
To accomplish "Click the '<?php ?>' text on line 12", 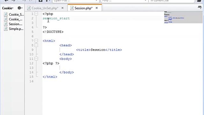I will click(x=51, y=63).
